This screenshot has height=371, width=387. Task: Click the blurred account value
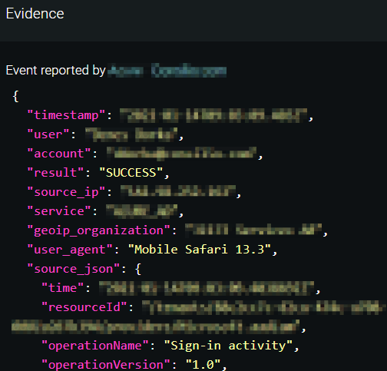pyautogui.click(x=181, y=154)
